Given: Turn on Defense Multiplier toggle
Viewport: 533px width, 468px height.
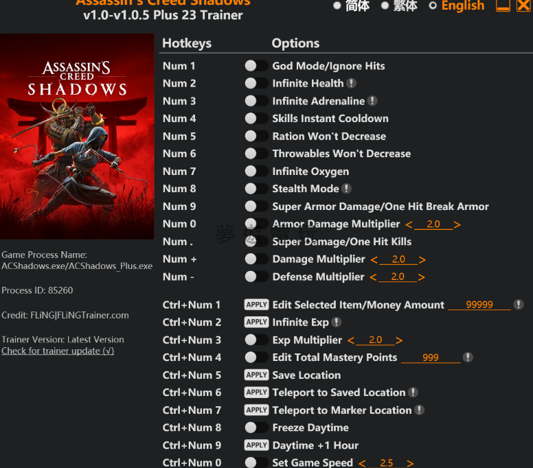Looking at the screenshot, I should coord(256,277).
